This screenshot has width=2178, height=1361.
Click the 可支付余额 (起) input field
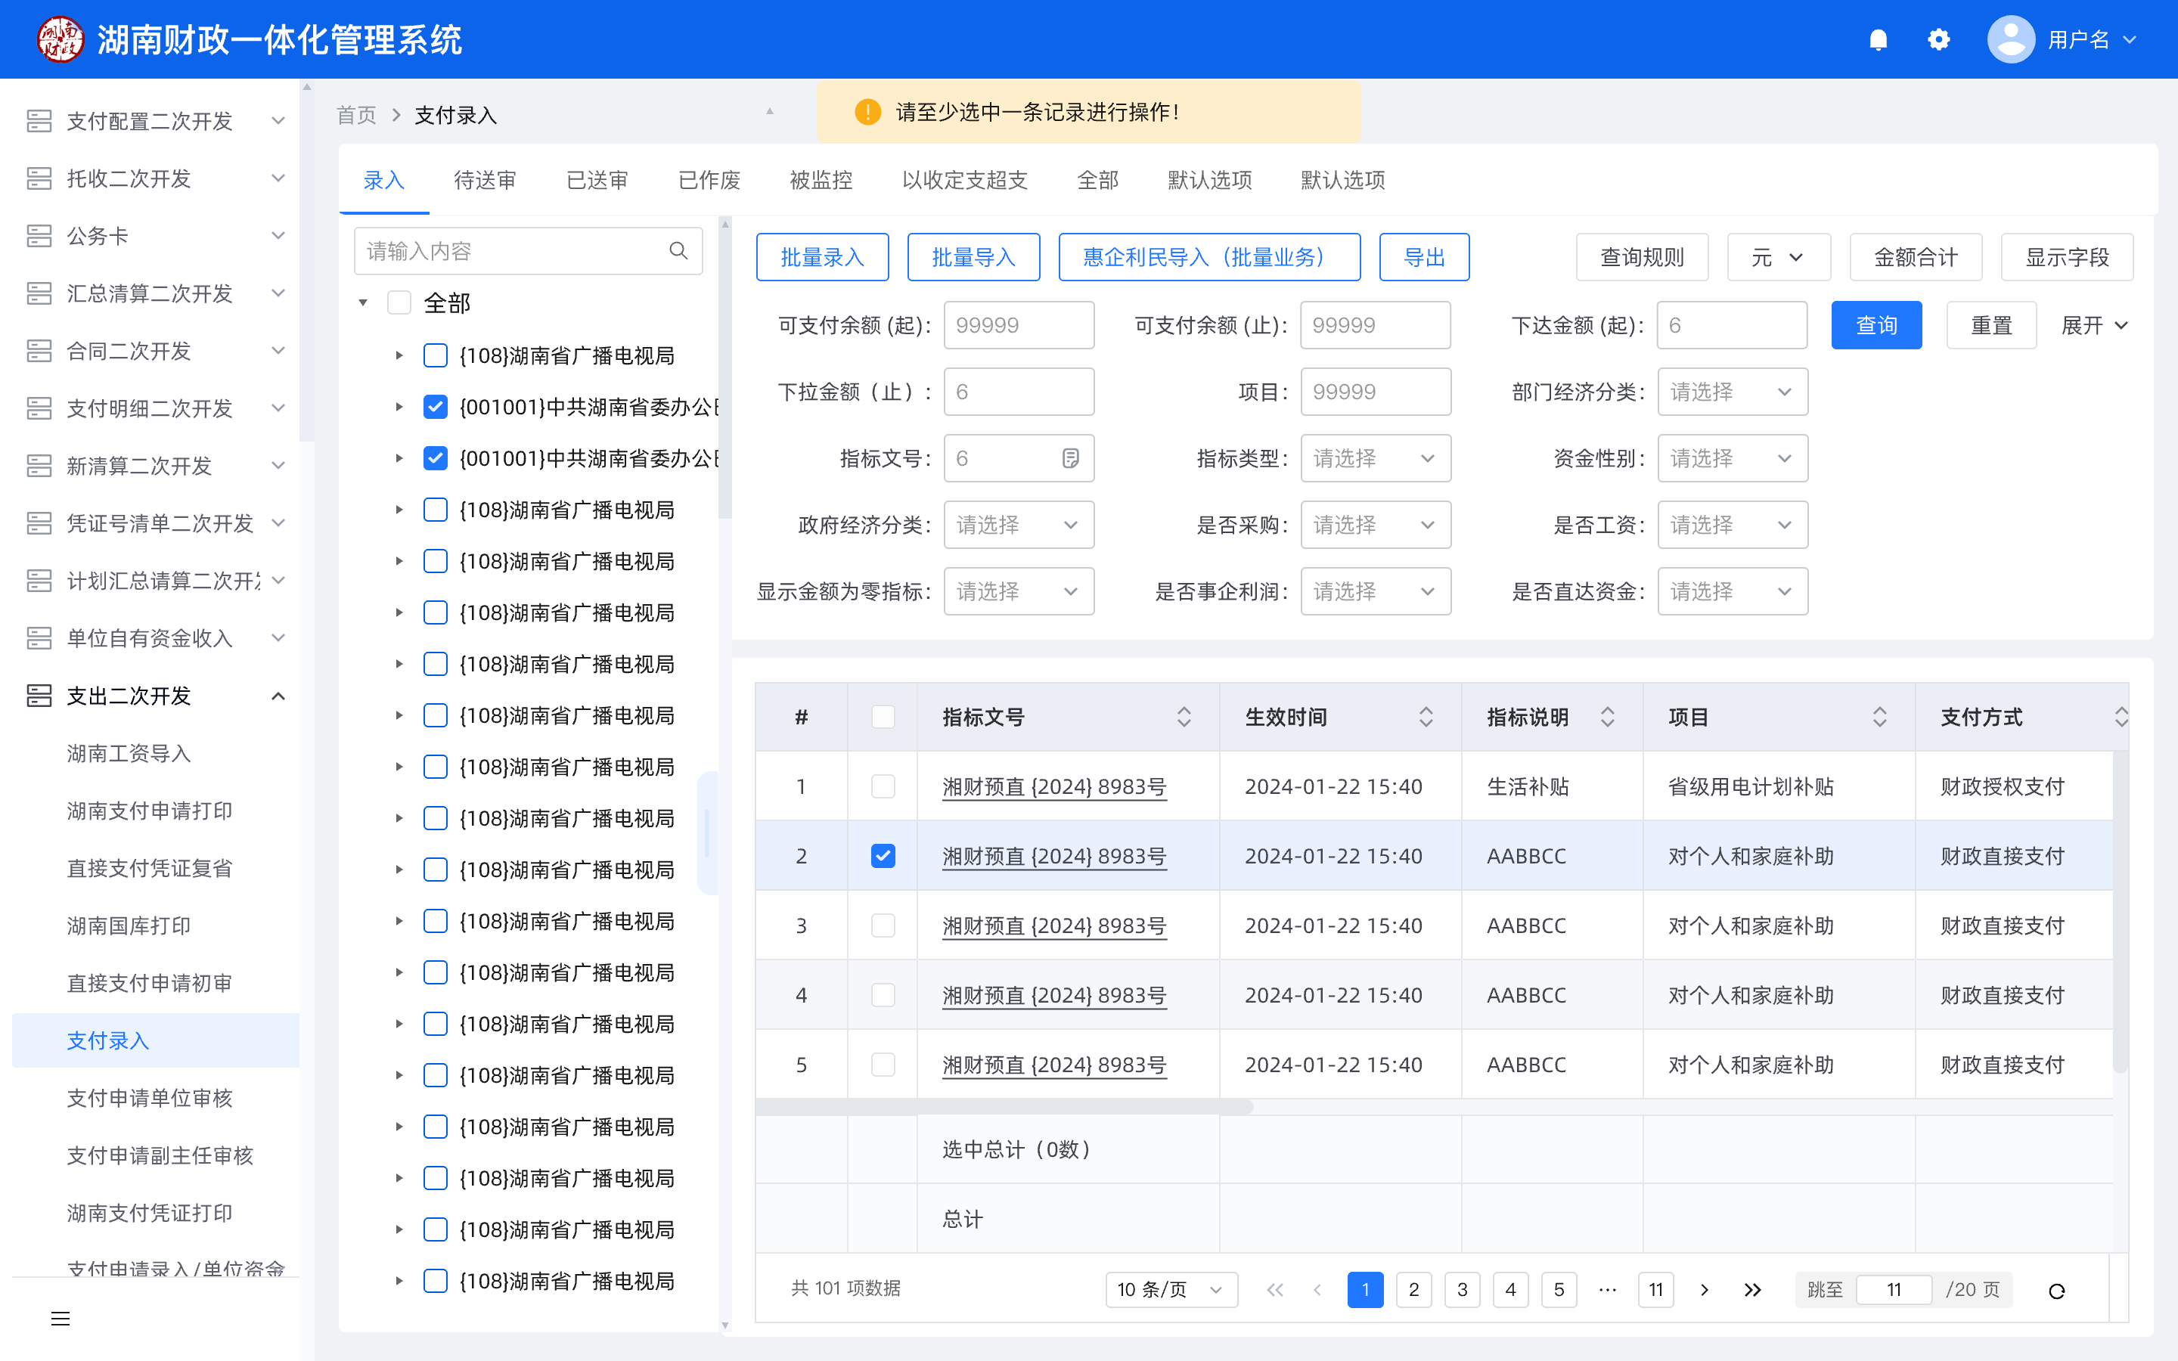pyautogui.click(x=1018, y=325)
